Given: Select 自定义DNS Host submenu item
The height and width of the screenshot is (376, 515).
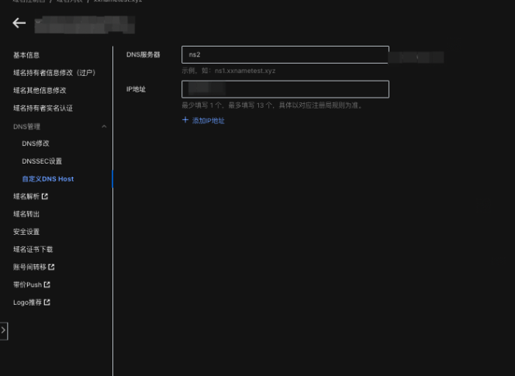Looking at the screenshot, I should click(x=48, y=179).
